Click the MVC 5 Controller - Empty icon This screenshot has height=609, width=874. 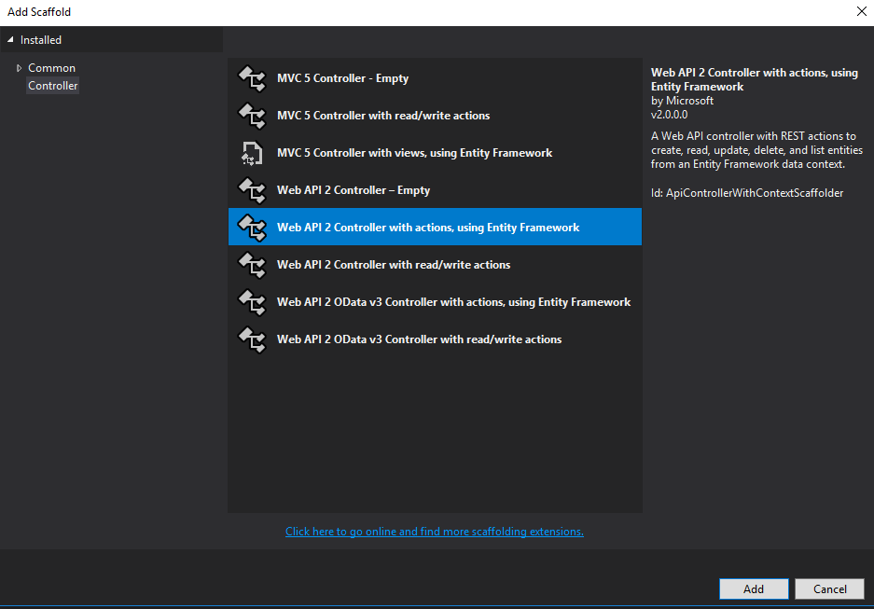(x=252, y=78)
